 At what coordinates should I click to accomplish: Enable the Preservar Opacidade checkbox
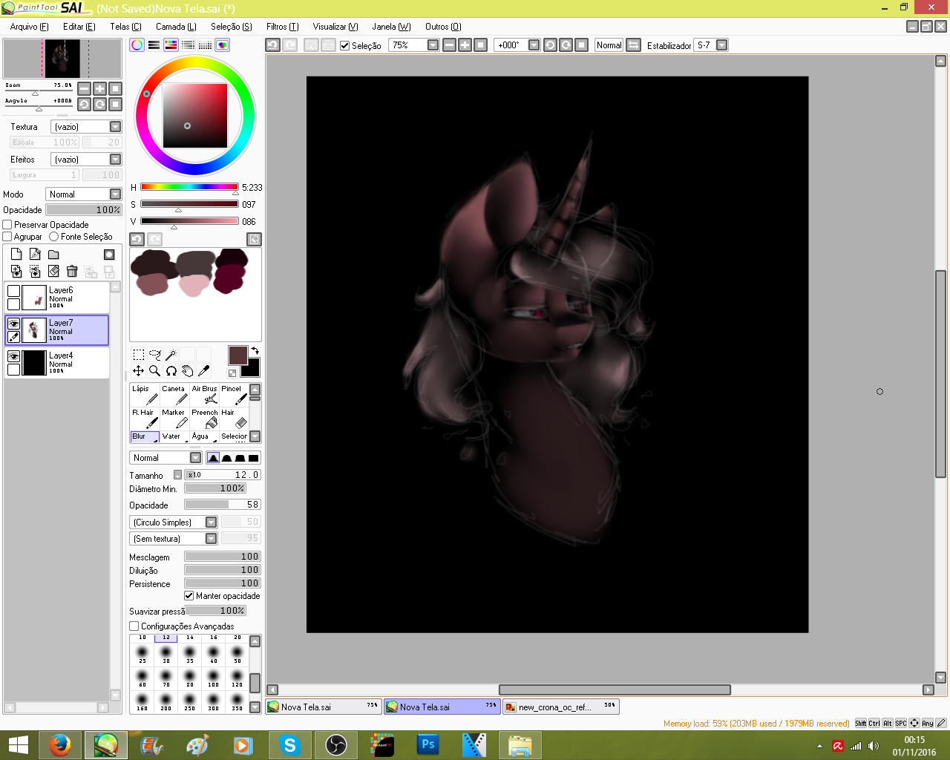pos(7,225)
